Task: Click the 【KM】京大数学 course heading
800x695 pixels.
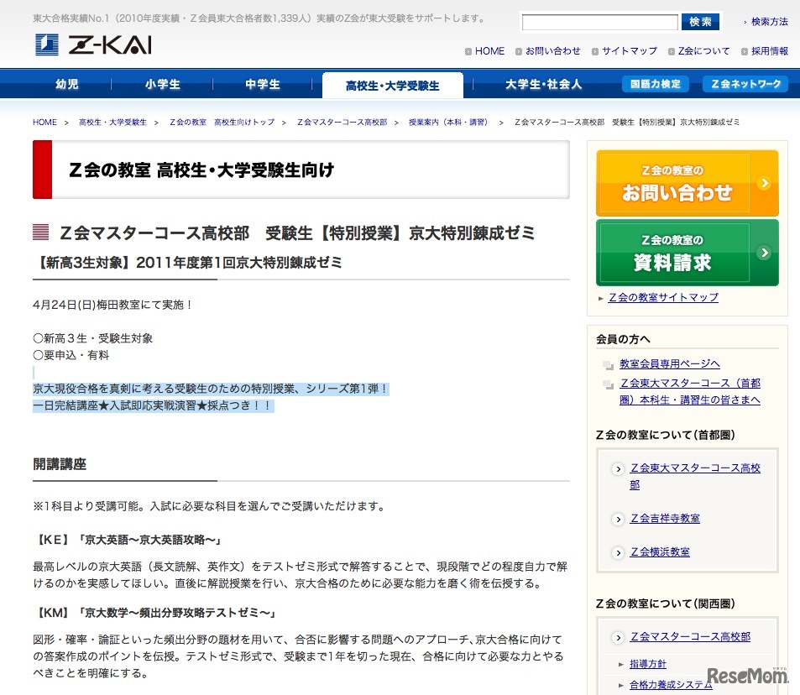Action: [154, 613]
